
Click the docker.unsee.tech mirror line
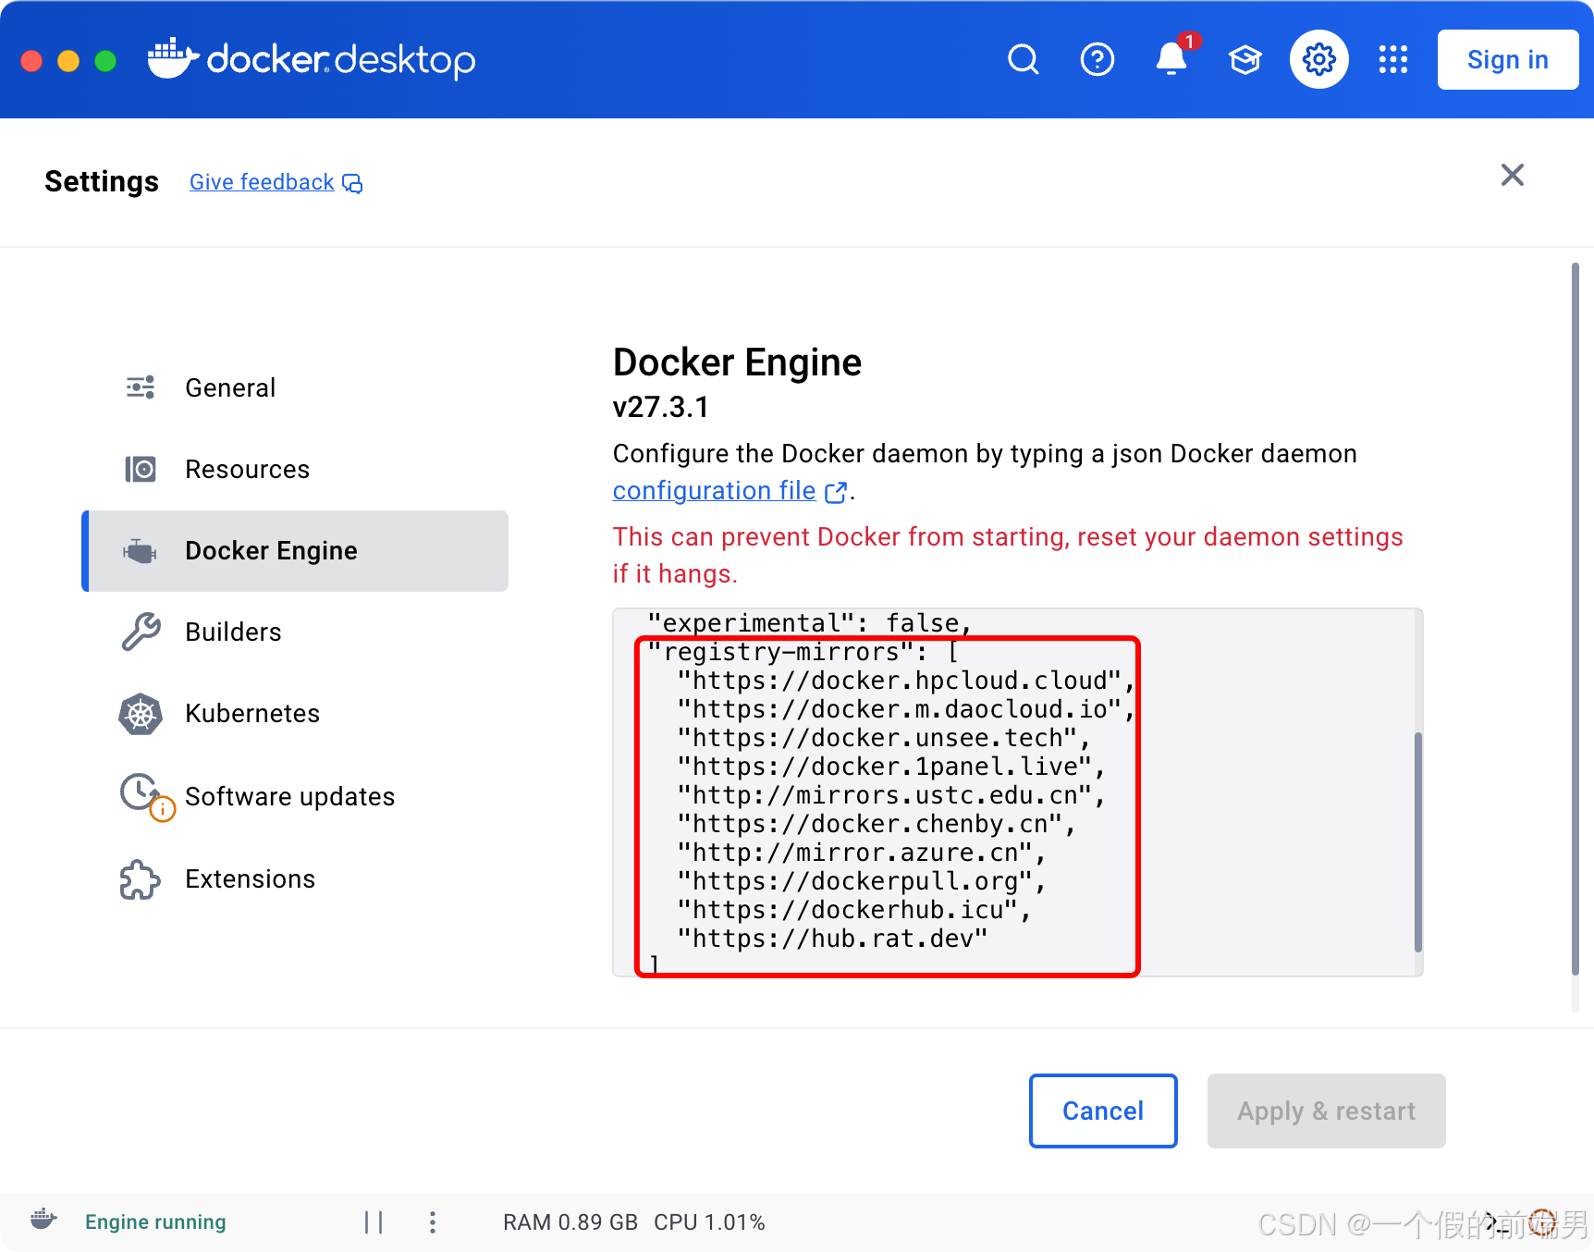[x=884, y=738]
